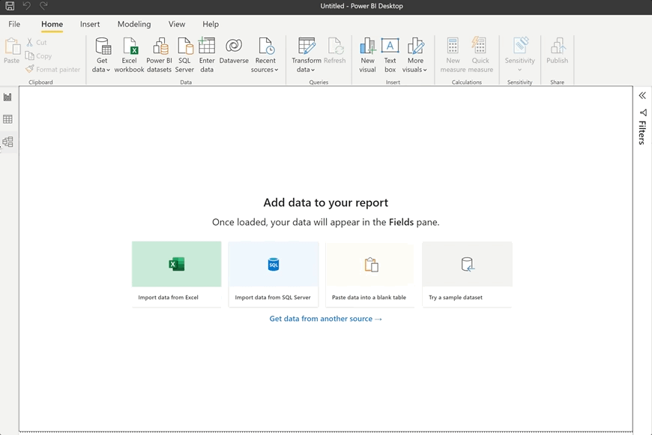Viewport: 652px width, 435px height.
Task: Choose Try a sample dataset card
Action: pyautogui.click(x=468, y=274)
